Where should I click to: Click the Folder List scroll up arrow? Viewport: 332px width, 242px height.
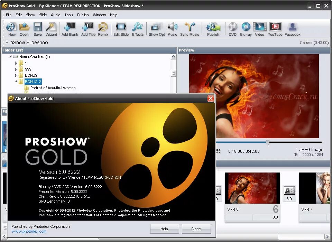[x=173, y=57]
